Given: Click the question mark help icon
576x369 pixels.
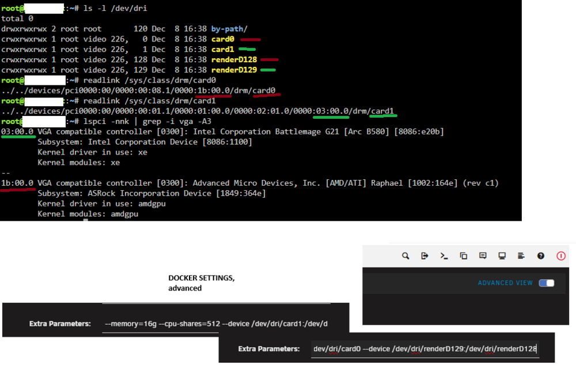Looking at the screenshot, I should pyautogui.click(x=540, y=256).
